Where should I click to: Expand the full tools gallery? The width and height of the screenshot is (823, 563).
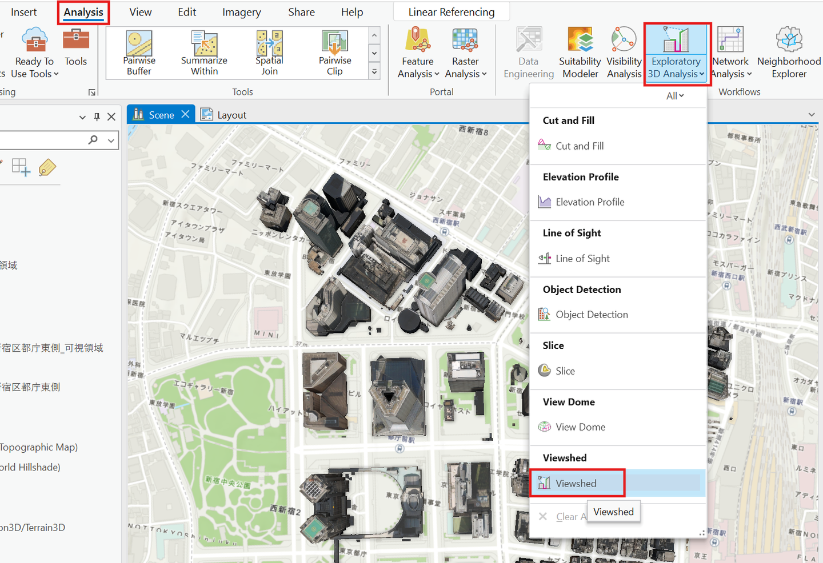point(374,72)
